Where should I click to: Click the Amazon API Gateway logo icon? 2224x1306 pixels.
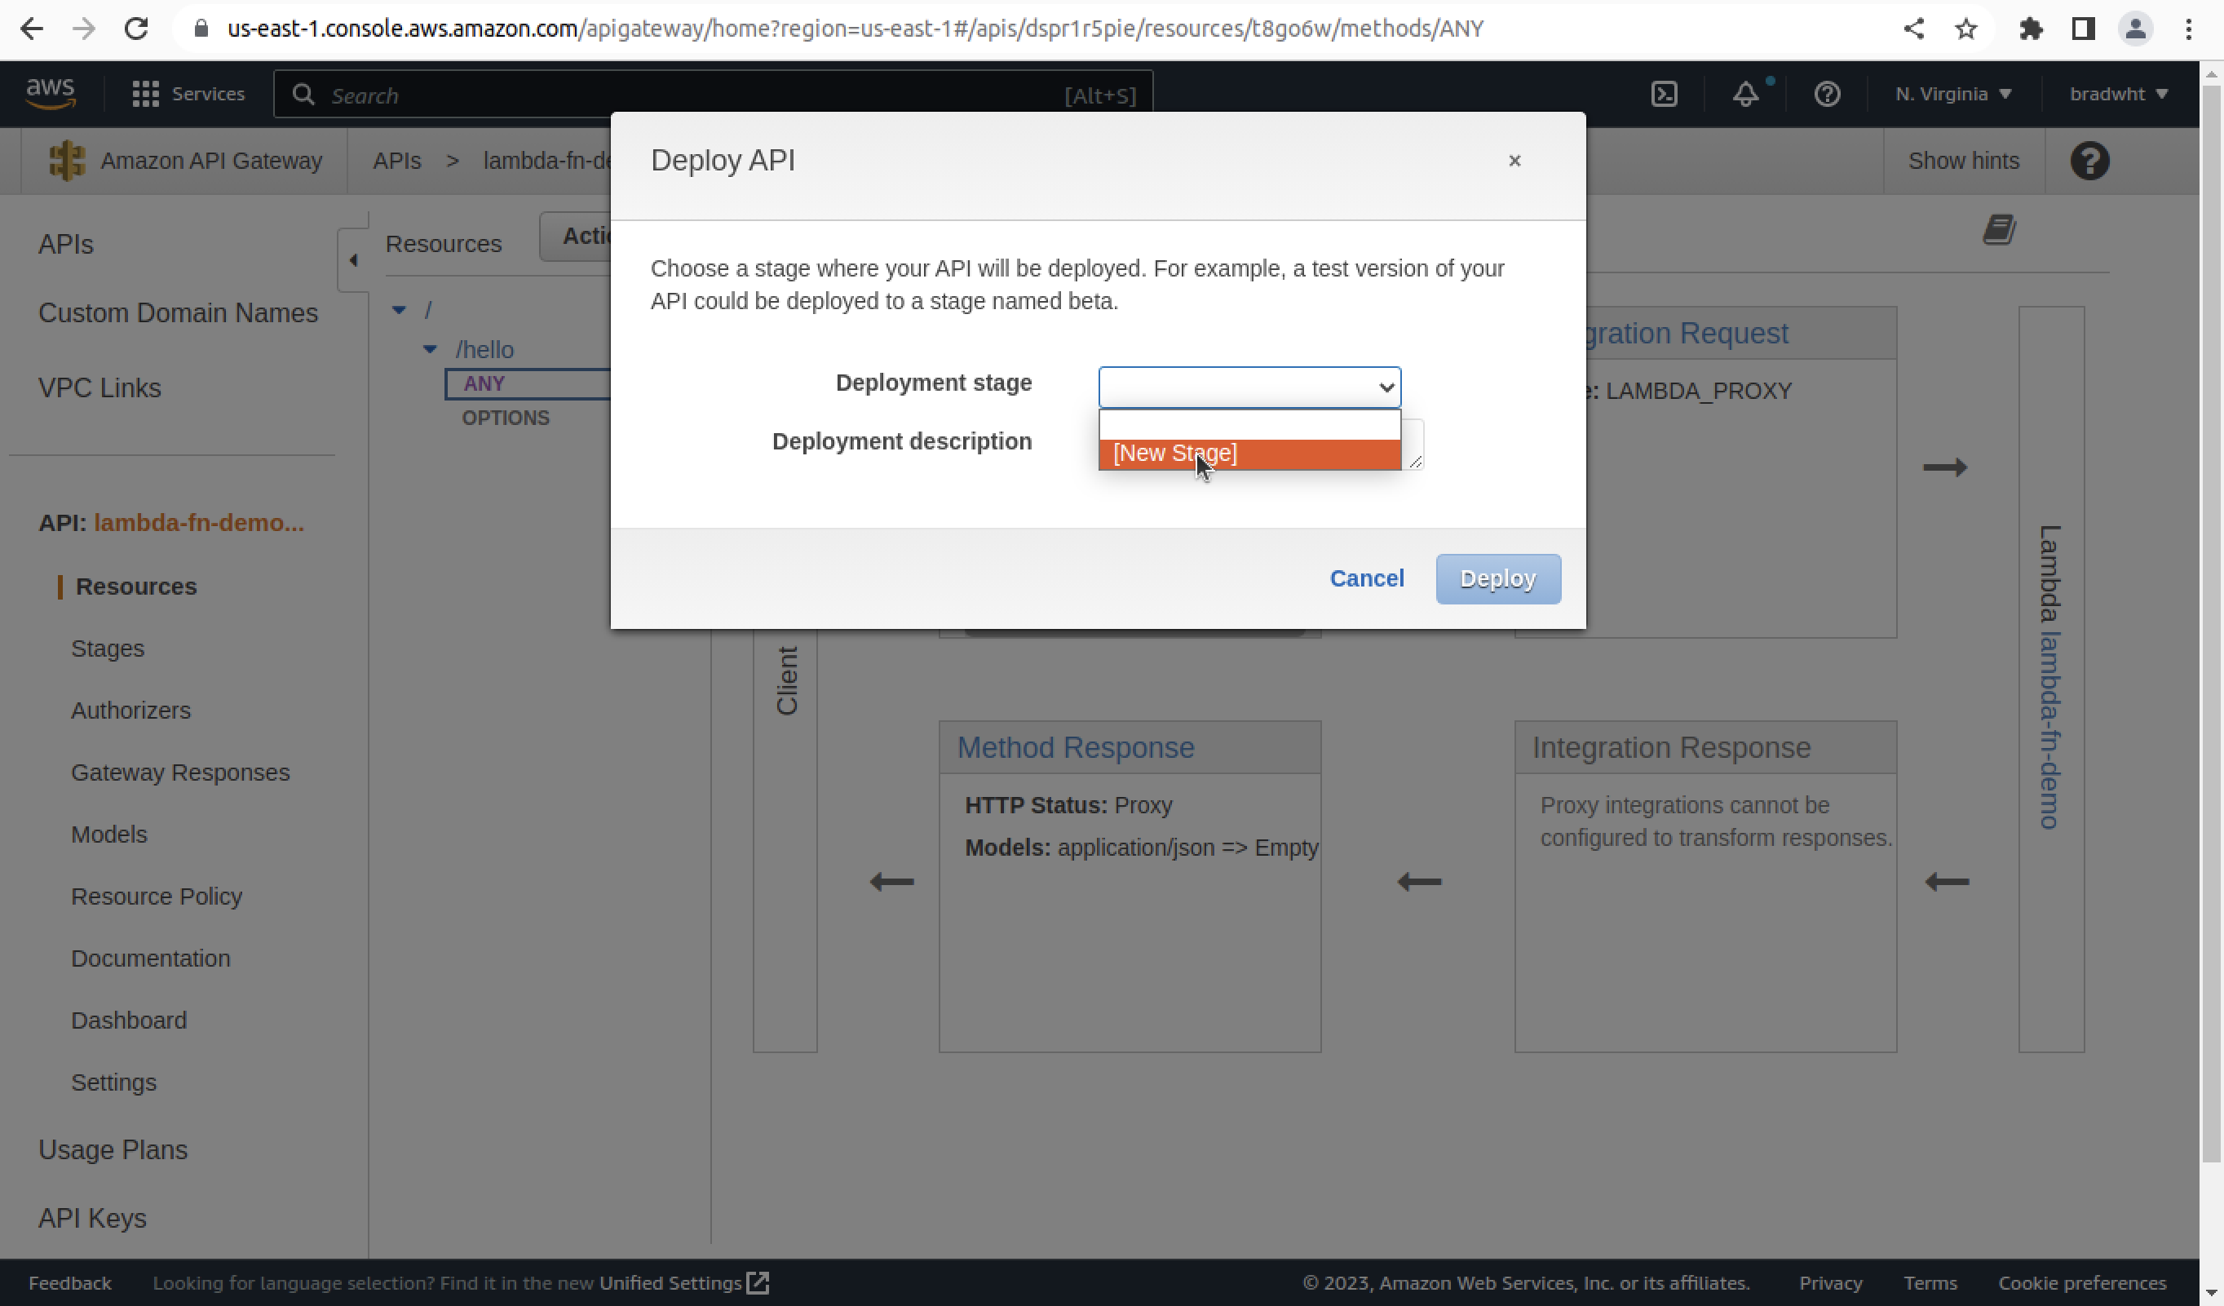pyautogui.click(x=67, y=161)
